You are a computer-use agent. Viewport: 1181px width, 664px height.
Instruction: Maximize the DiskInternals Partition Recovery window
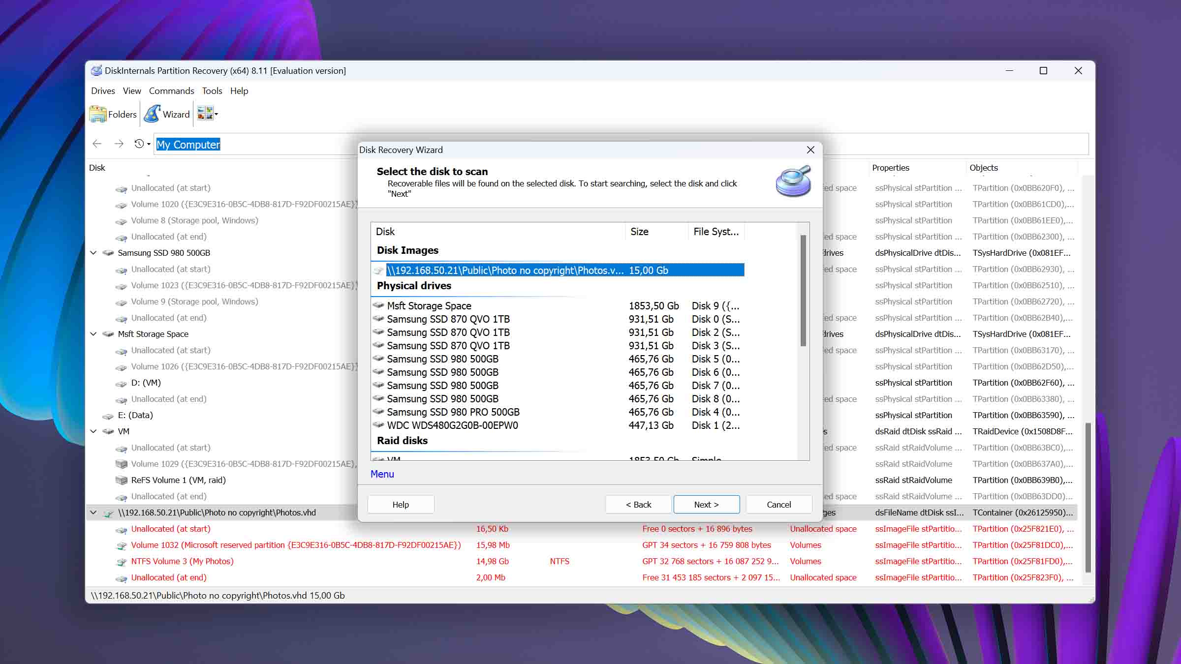click(x=1043, y=71)
